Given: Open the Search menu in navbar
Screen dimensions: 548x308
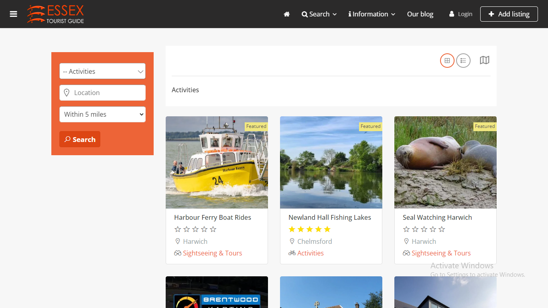Looking at the screenshot, I should click(319, 14).
